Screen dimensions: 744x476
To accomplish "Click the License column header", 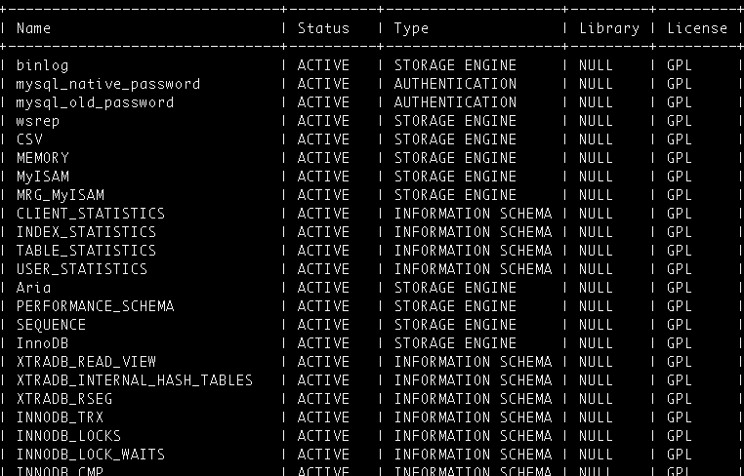I will 697,28.
